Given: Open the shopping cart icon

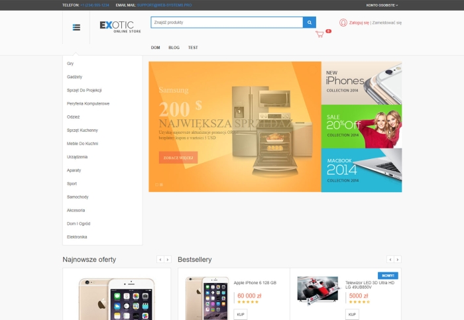Looking at the screenshot, I should [x=320, y=34].
